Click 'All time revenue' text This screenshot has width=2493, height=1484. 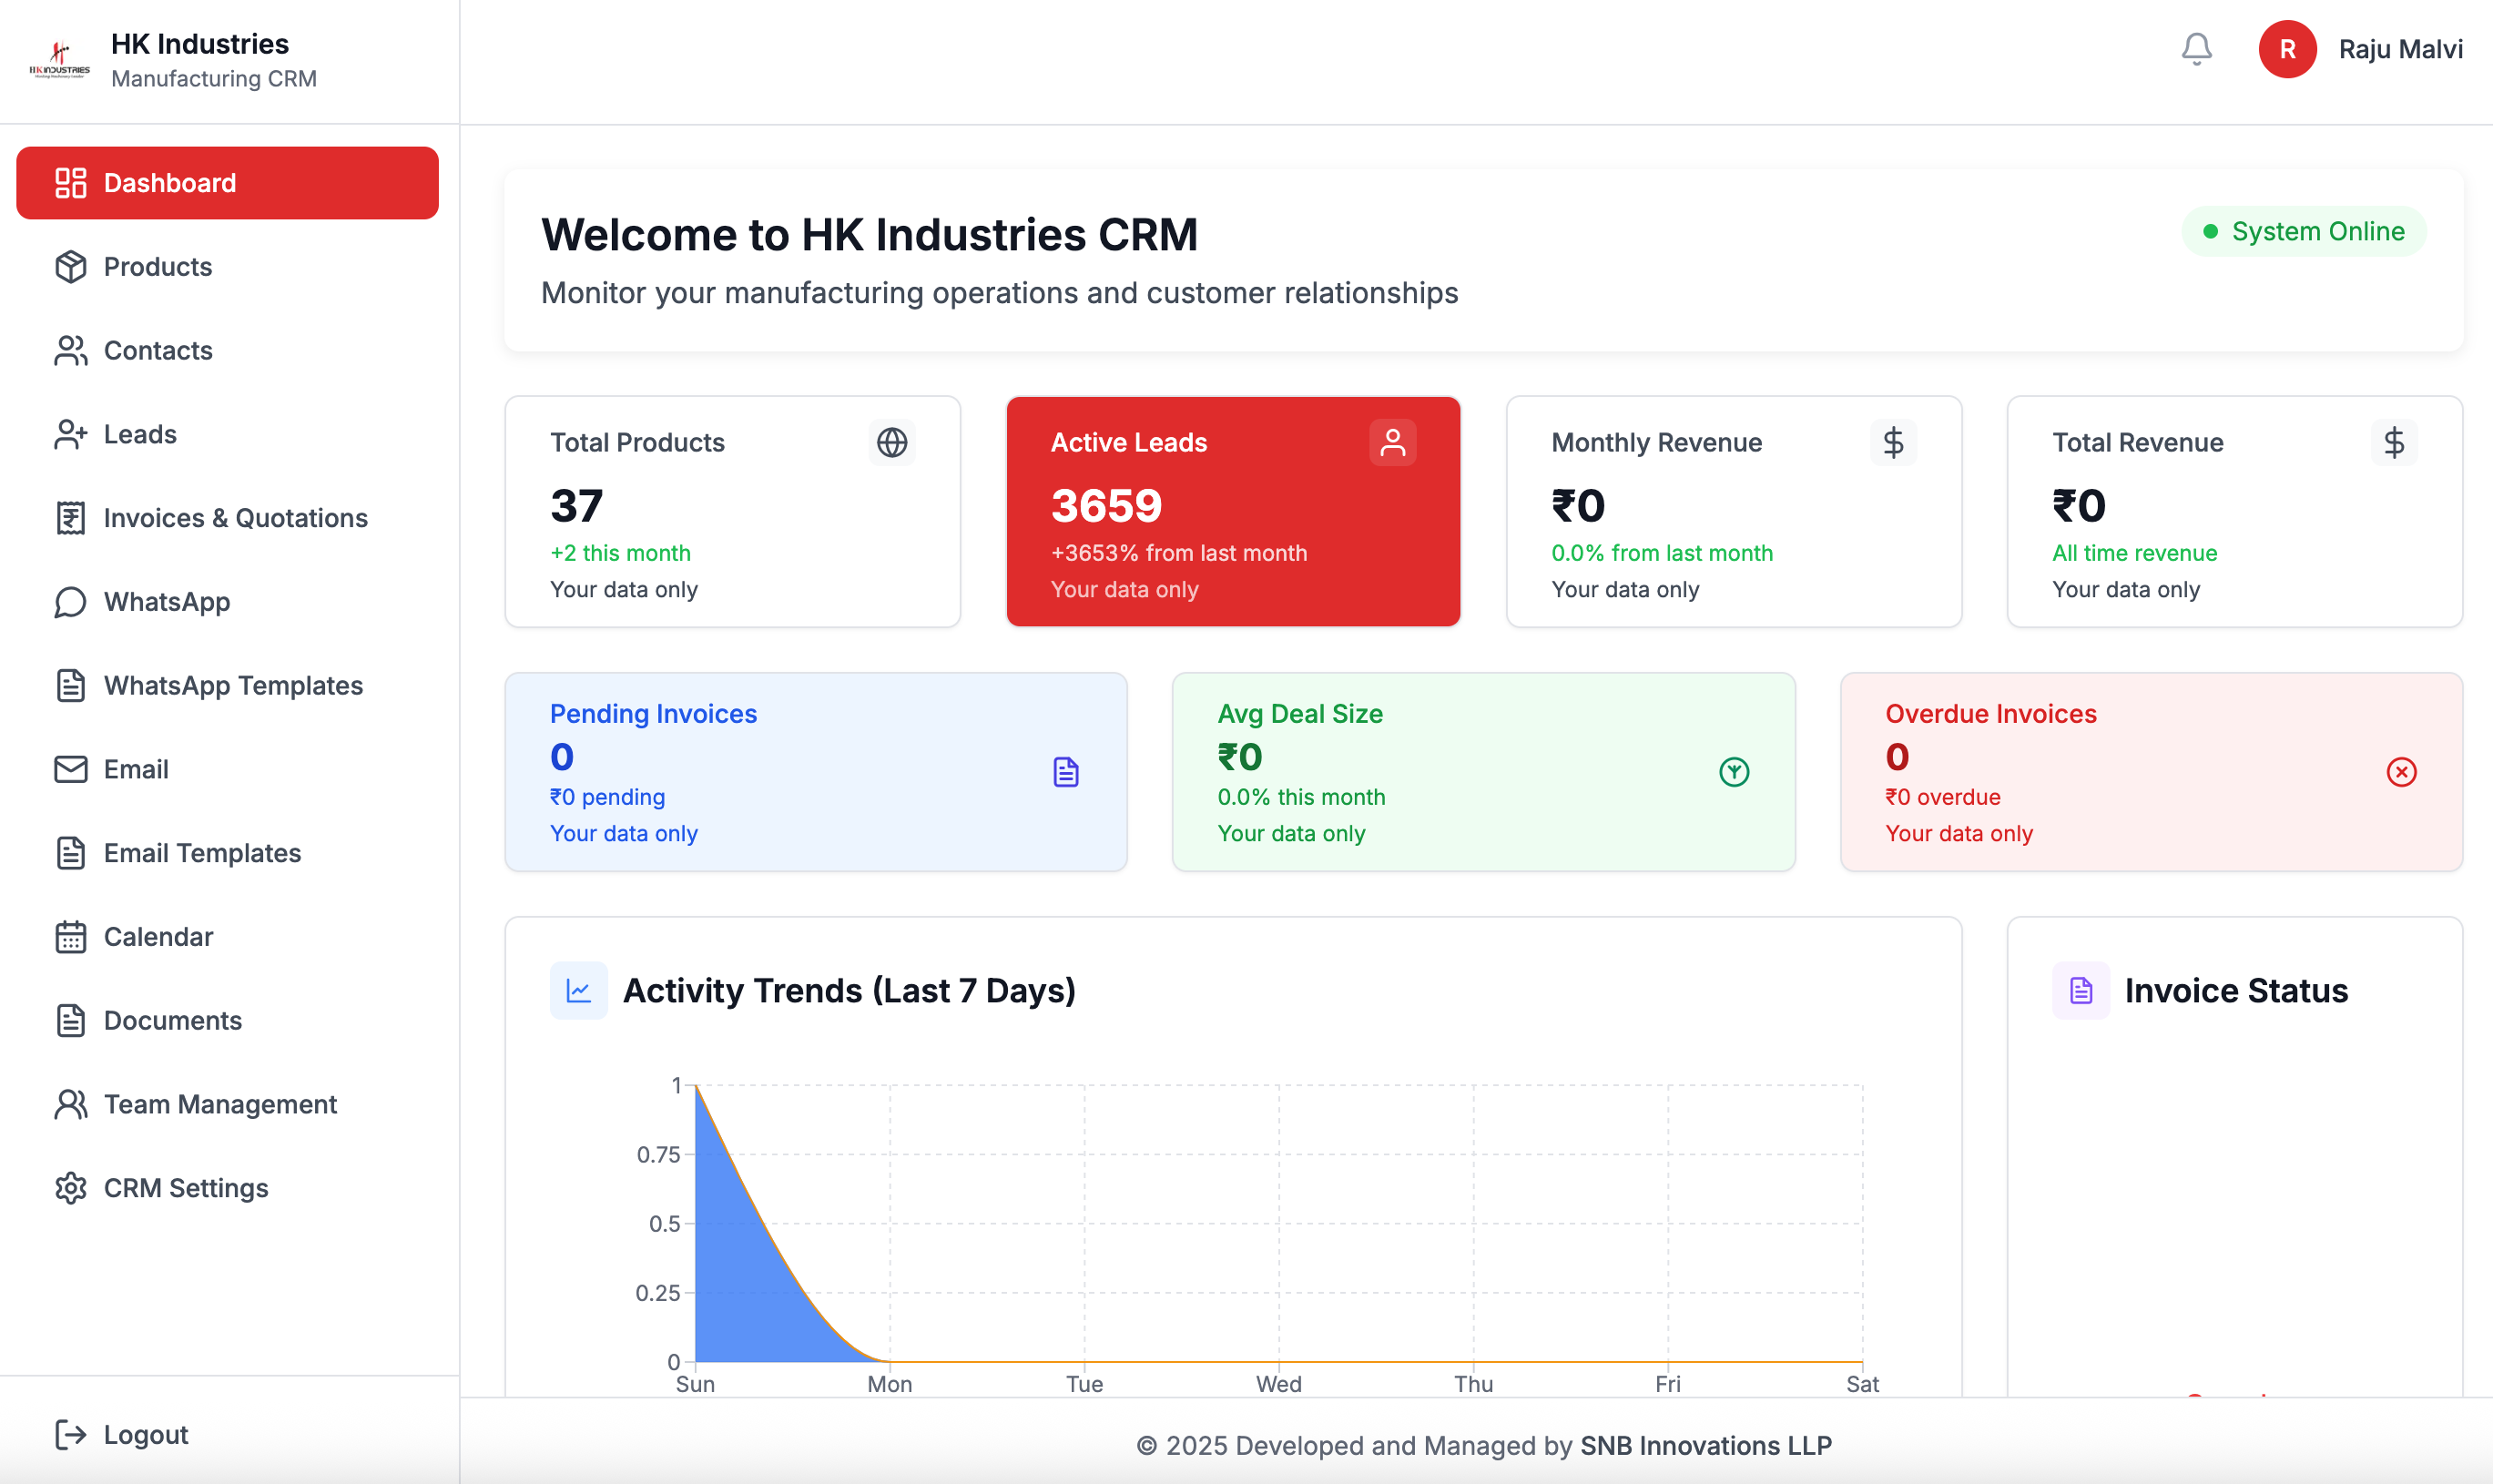[2134, 553]
